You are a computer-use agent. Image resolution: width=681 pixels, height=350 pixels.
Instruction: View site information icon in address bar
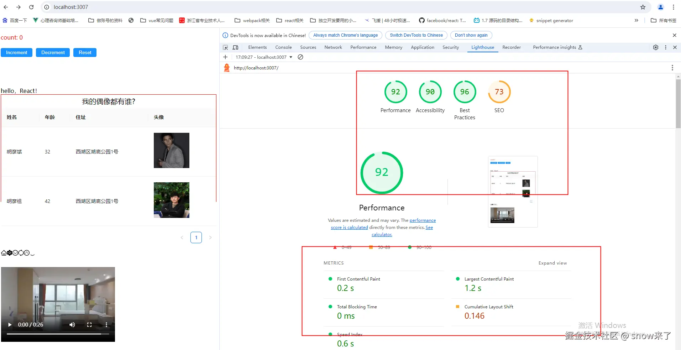click(47, 7)
